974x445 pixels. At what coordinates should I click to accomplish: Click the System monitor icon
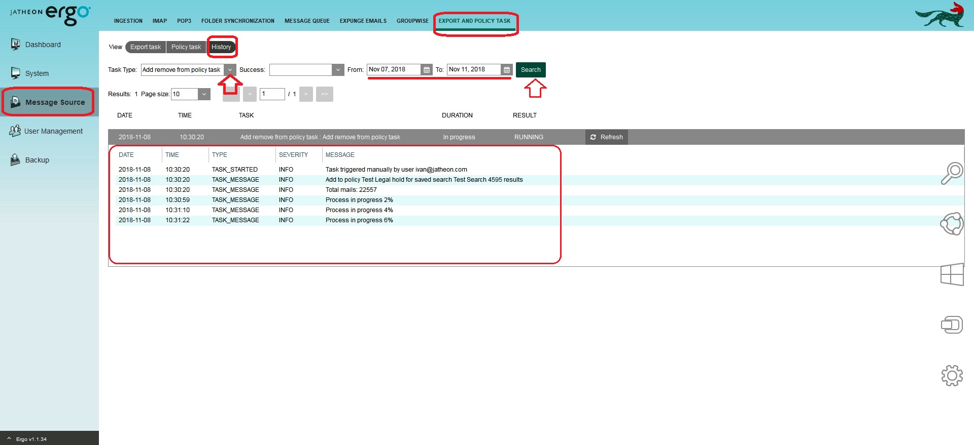[16, 73]
